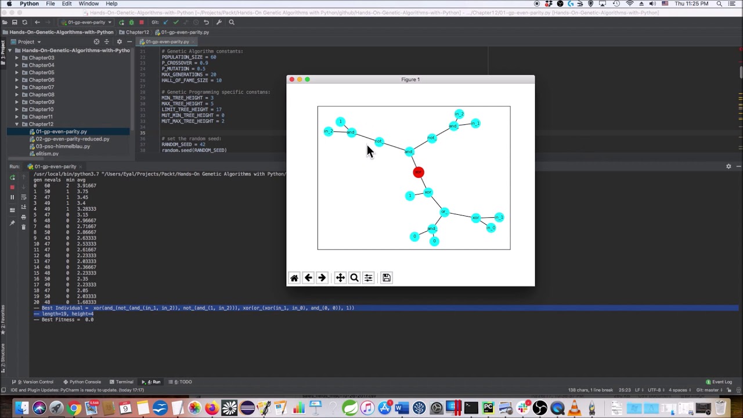This screenshot has width=743, height=418.
Task: Click the red Stop icon in main toolbar
Action: pos(141,22)
